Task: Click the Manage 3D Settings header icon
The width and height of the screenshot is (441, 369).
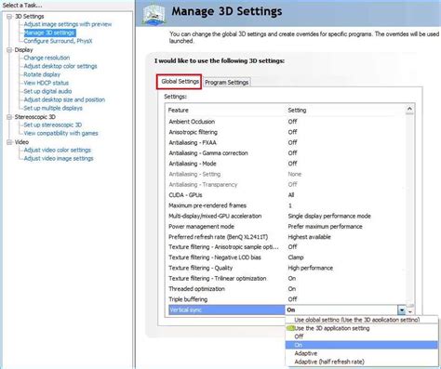Action: [154, 14]
